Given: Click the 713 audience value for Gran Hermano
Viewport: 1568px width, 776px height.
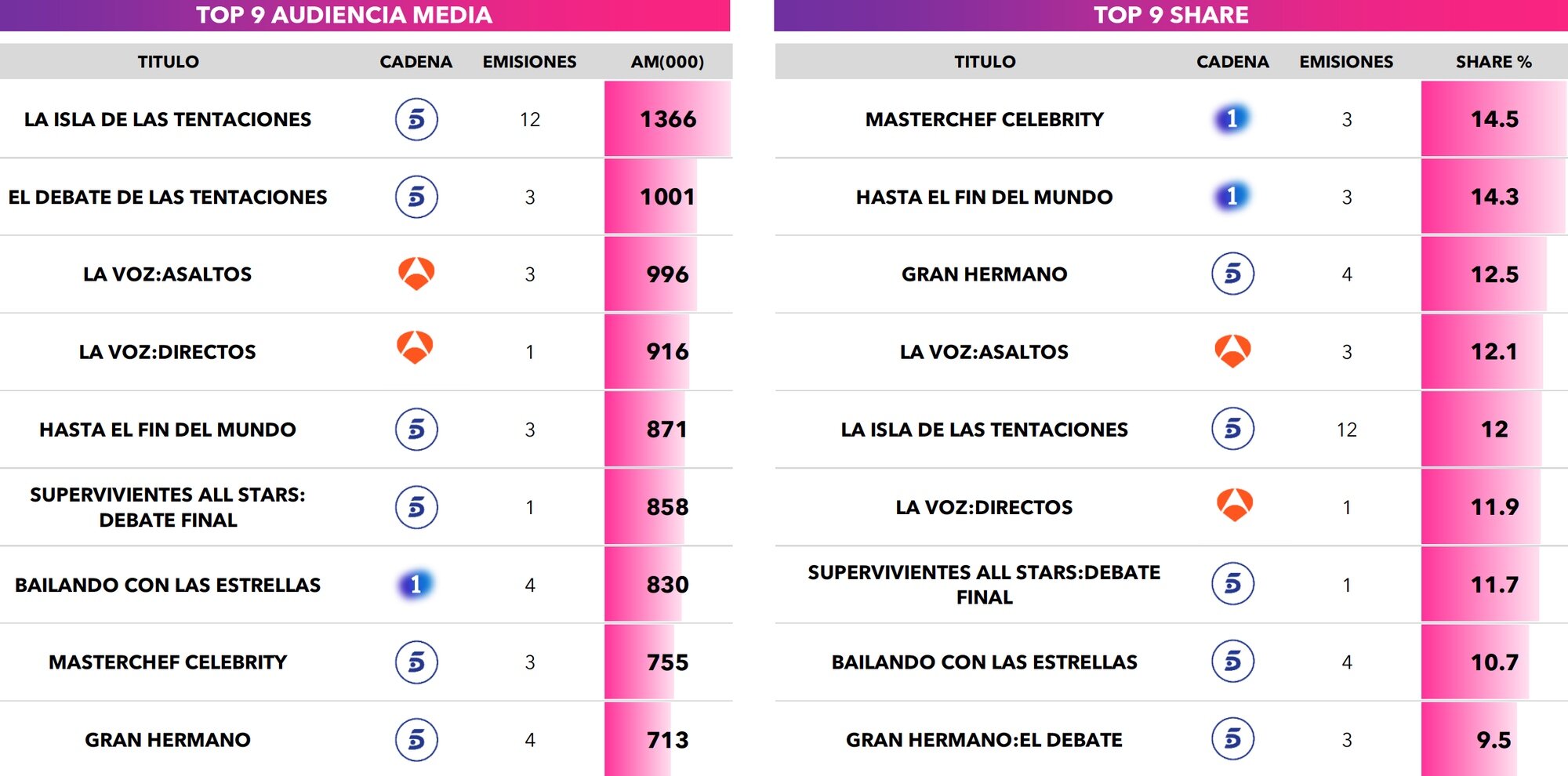Looking at the screenshot, I should pos(667,740).
